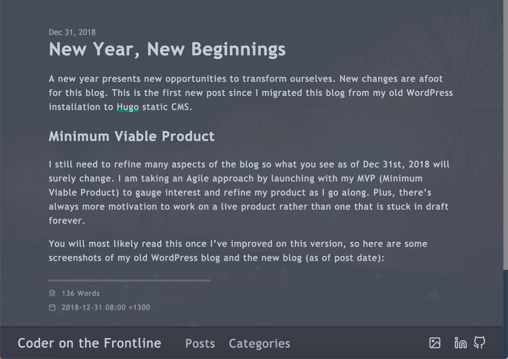Image resolution: width=508 pixels, height=359 pixels.
Task: Click the paragraph mentioning WordPress installation
Action: click(x=251, y=93)
